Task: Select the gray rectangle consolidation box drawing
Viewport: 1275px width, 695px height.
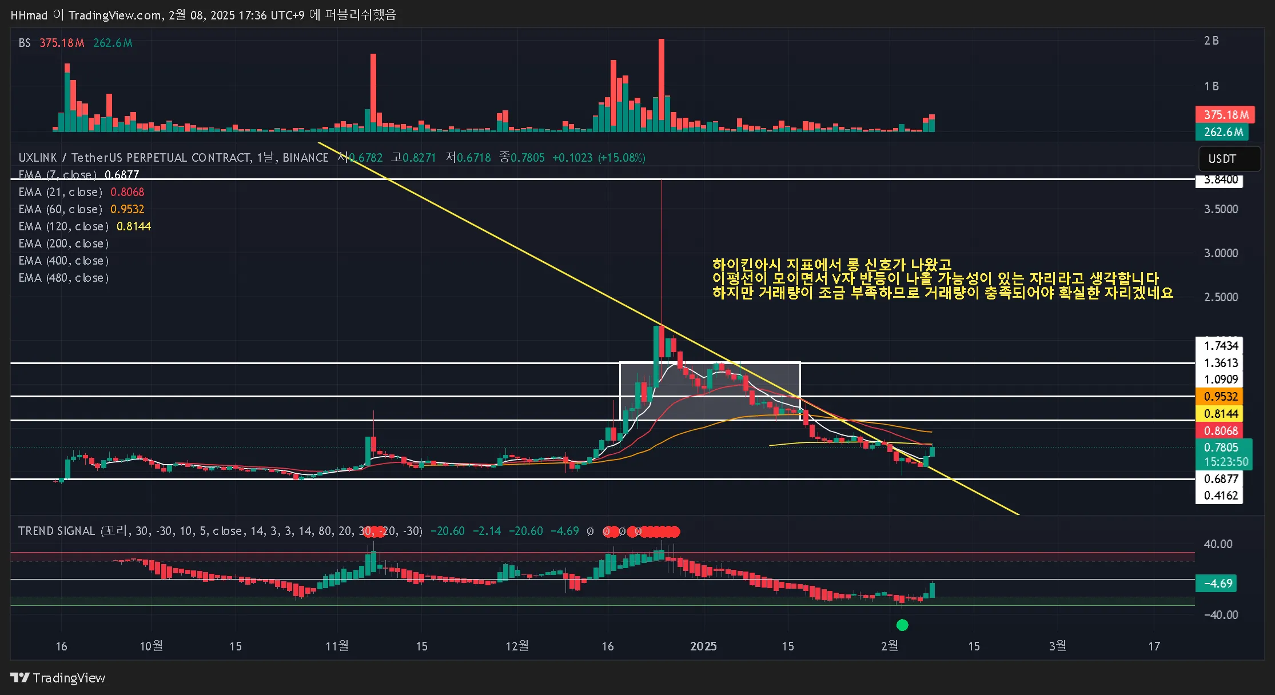Action: point(710,391)
